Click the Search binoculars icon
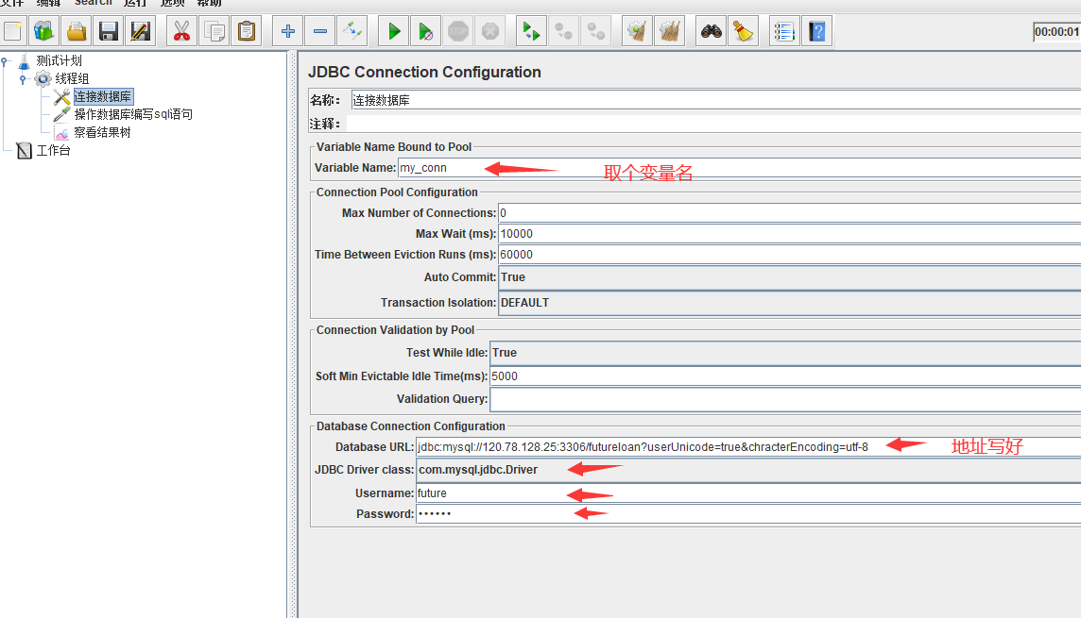The width and height of the screenshot is (1081, 618). [712, 32]
